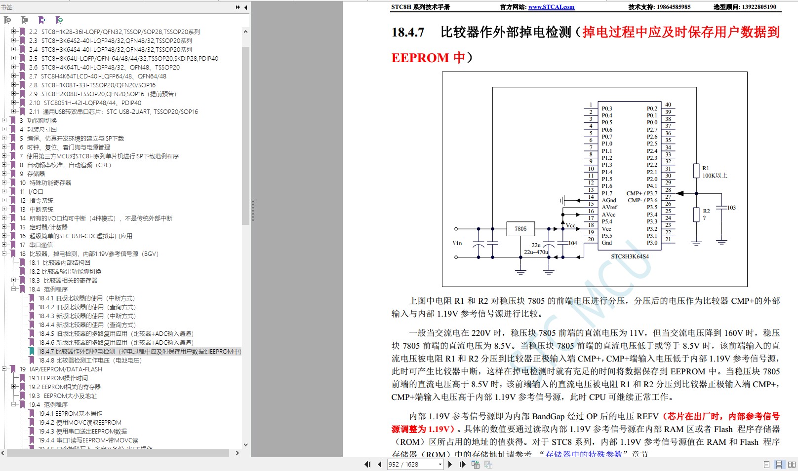The image size is (798, 471).
Task: Open bookmark 13 中断系统
Action: point(37,210)
